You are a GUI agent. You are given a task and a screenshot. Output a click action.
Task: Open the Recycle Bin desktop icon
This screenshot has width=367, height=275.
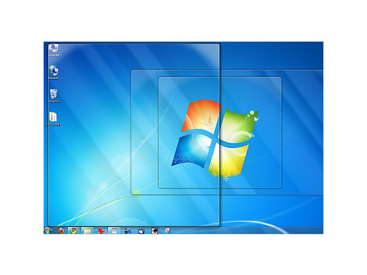53,95
